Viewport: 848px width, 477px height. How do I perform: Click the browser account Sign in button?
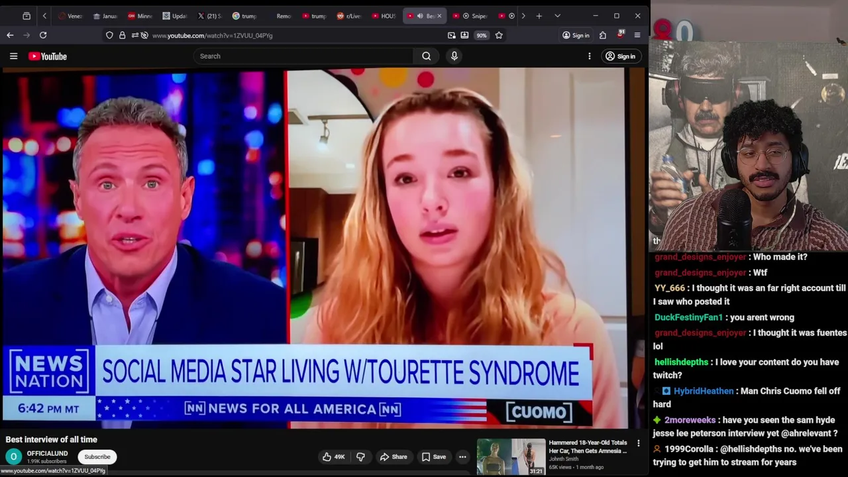[576, 35]
